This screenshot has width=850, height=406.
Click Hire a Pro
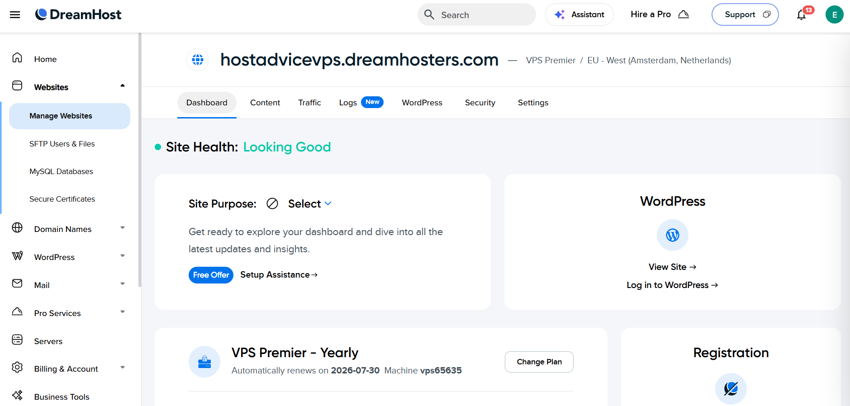660,14
